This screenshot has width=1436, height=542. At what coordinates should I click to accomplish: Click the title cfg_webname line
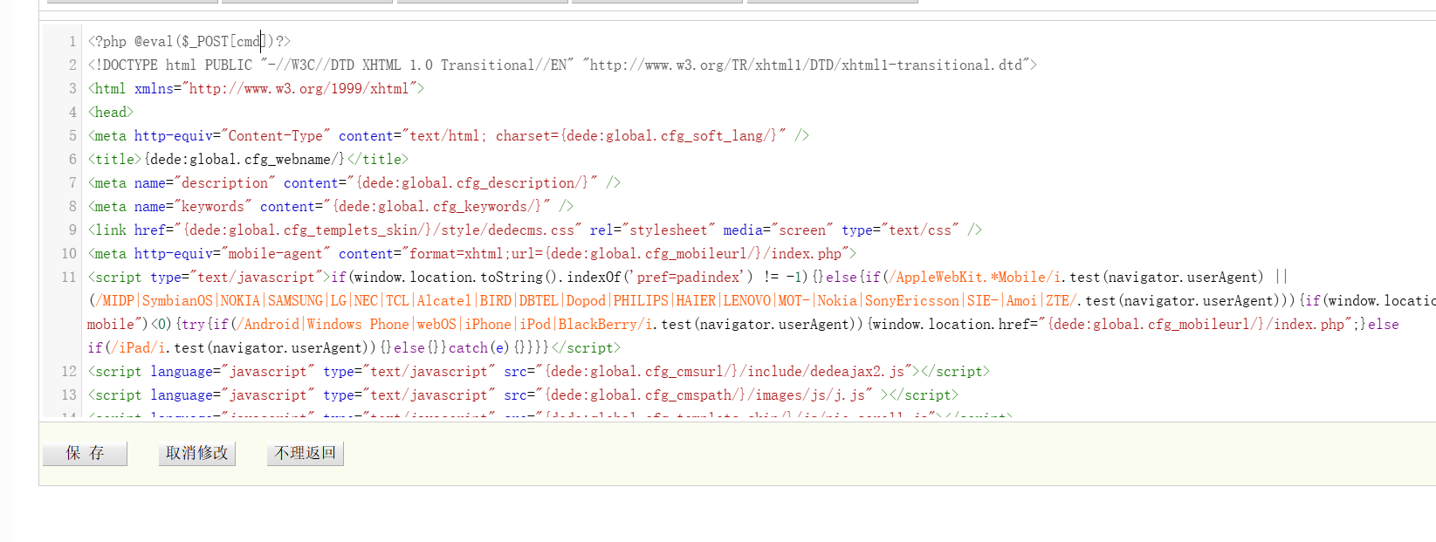[x=248, y=159]
